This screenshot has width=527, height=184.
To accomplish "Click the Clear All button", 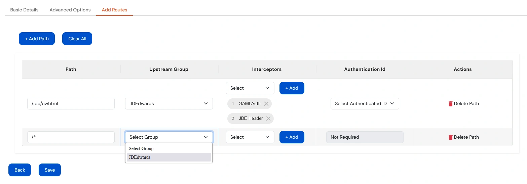I will 77,39.
